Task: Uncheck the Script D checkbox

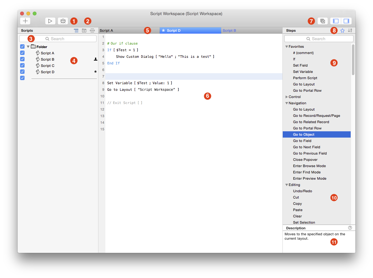Action: 22,72
